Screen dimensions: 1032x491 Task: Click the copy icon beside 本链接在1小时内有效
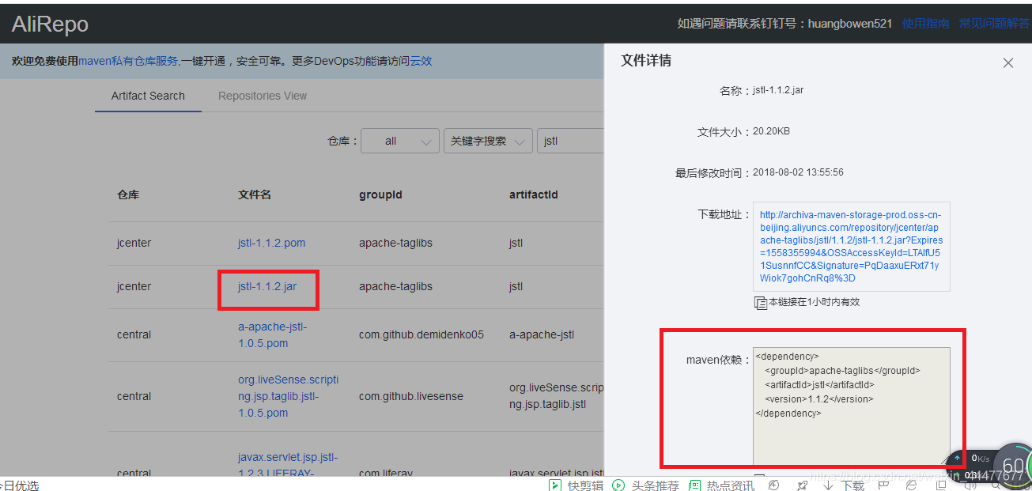click(761, 302)
